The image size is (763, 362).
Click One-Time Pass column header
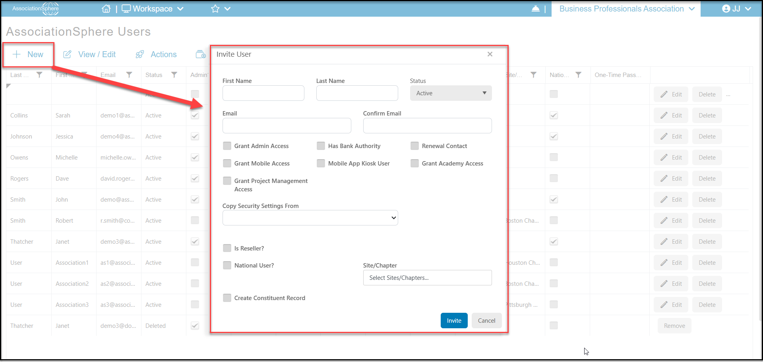tap(618, 75)
